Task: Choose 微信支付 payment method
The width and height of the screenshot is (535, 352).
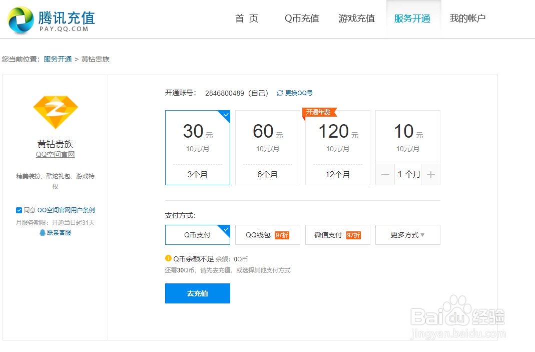Action: pyautogui.click(x=338, y=234)
